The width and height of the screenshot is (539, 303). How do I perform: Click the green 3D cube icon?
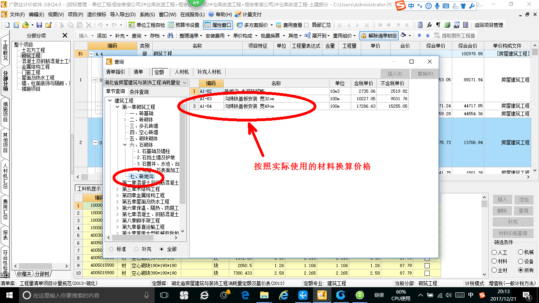click(x=447, y=25)
